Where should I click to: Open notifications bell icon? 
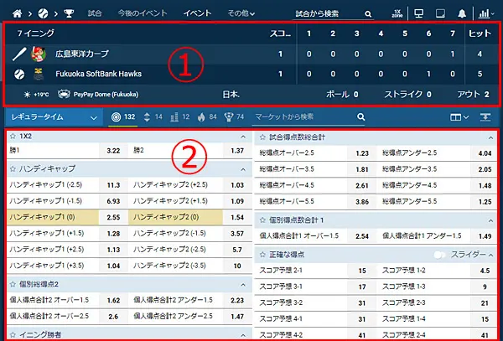(462, 13)
